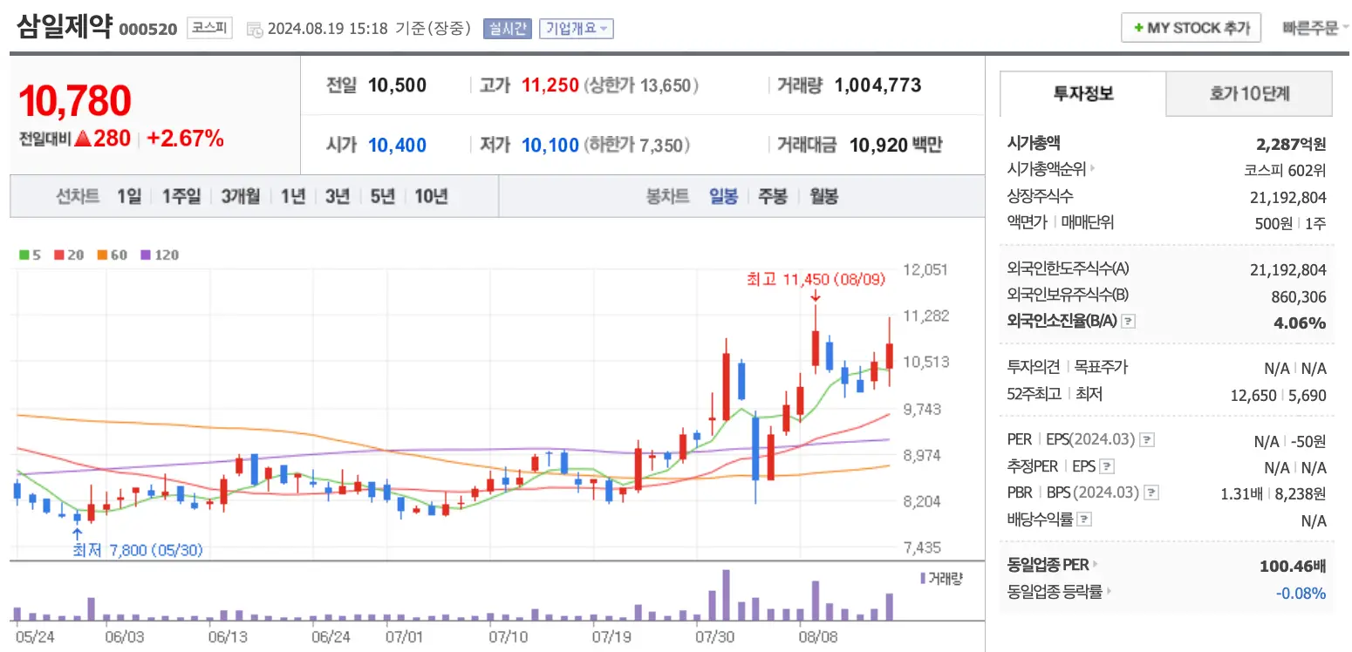The width and height of the screenshot is (1352, 652).
Task: Click the 시가 value 10,400
Action: (397, 145)
